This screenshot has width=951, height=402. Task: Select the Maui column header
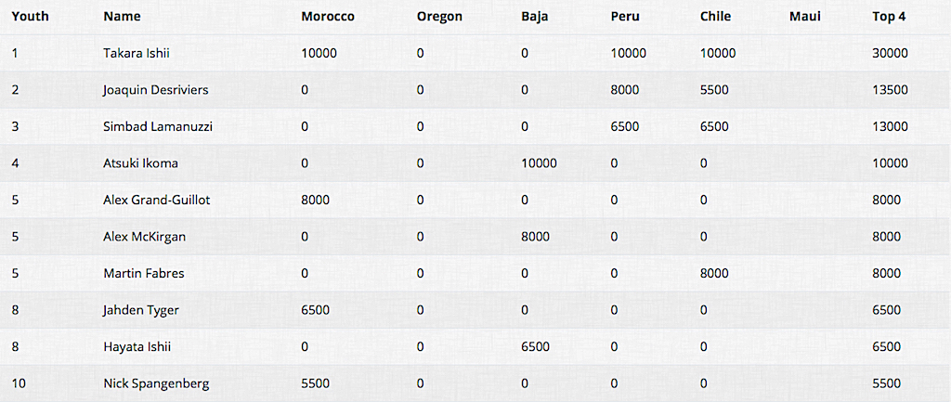(x=805, y=17)
